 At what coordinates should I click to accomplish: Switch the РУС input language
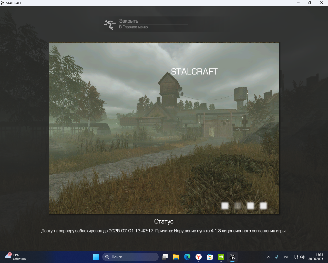286,257
